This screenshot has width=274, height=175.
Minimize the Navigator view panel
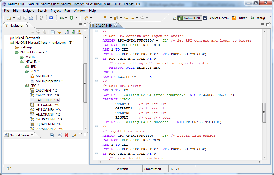(80, 24)
